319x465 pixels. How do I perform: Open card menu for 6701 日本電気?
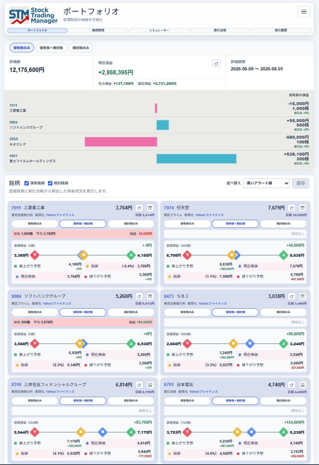click(303, 385)
